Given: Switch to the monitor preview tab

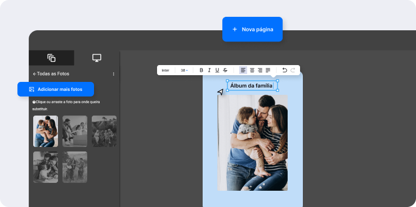Looking at the screenshot, I should click(97, 58).
